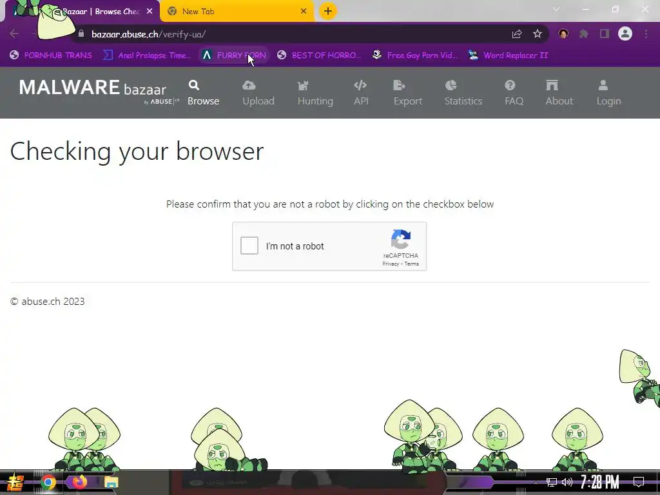
Task: Open a new browser tab
Action: (328, 12)
